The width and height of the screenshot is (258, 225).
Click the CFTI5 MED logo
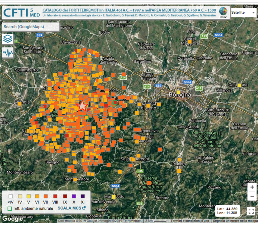[x=21, y=13]
